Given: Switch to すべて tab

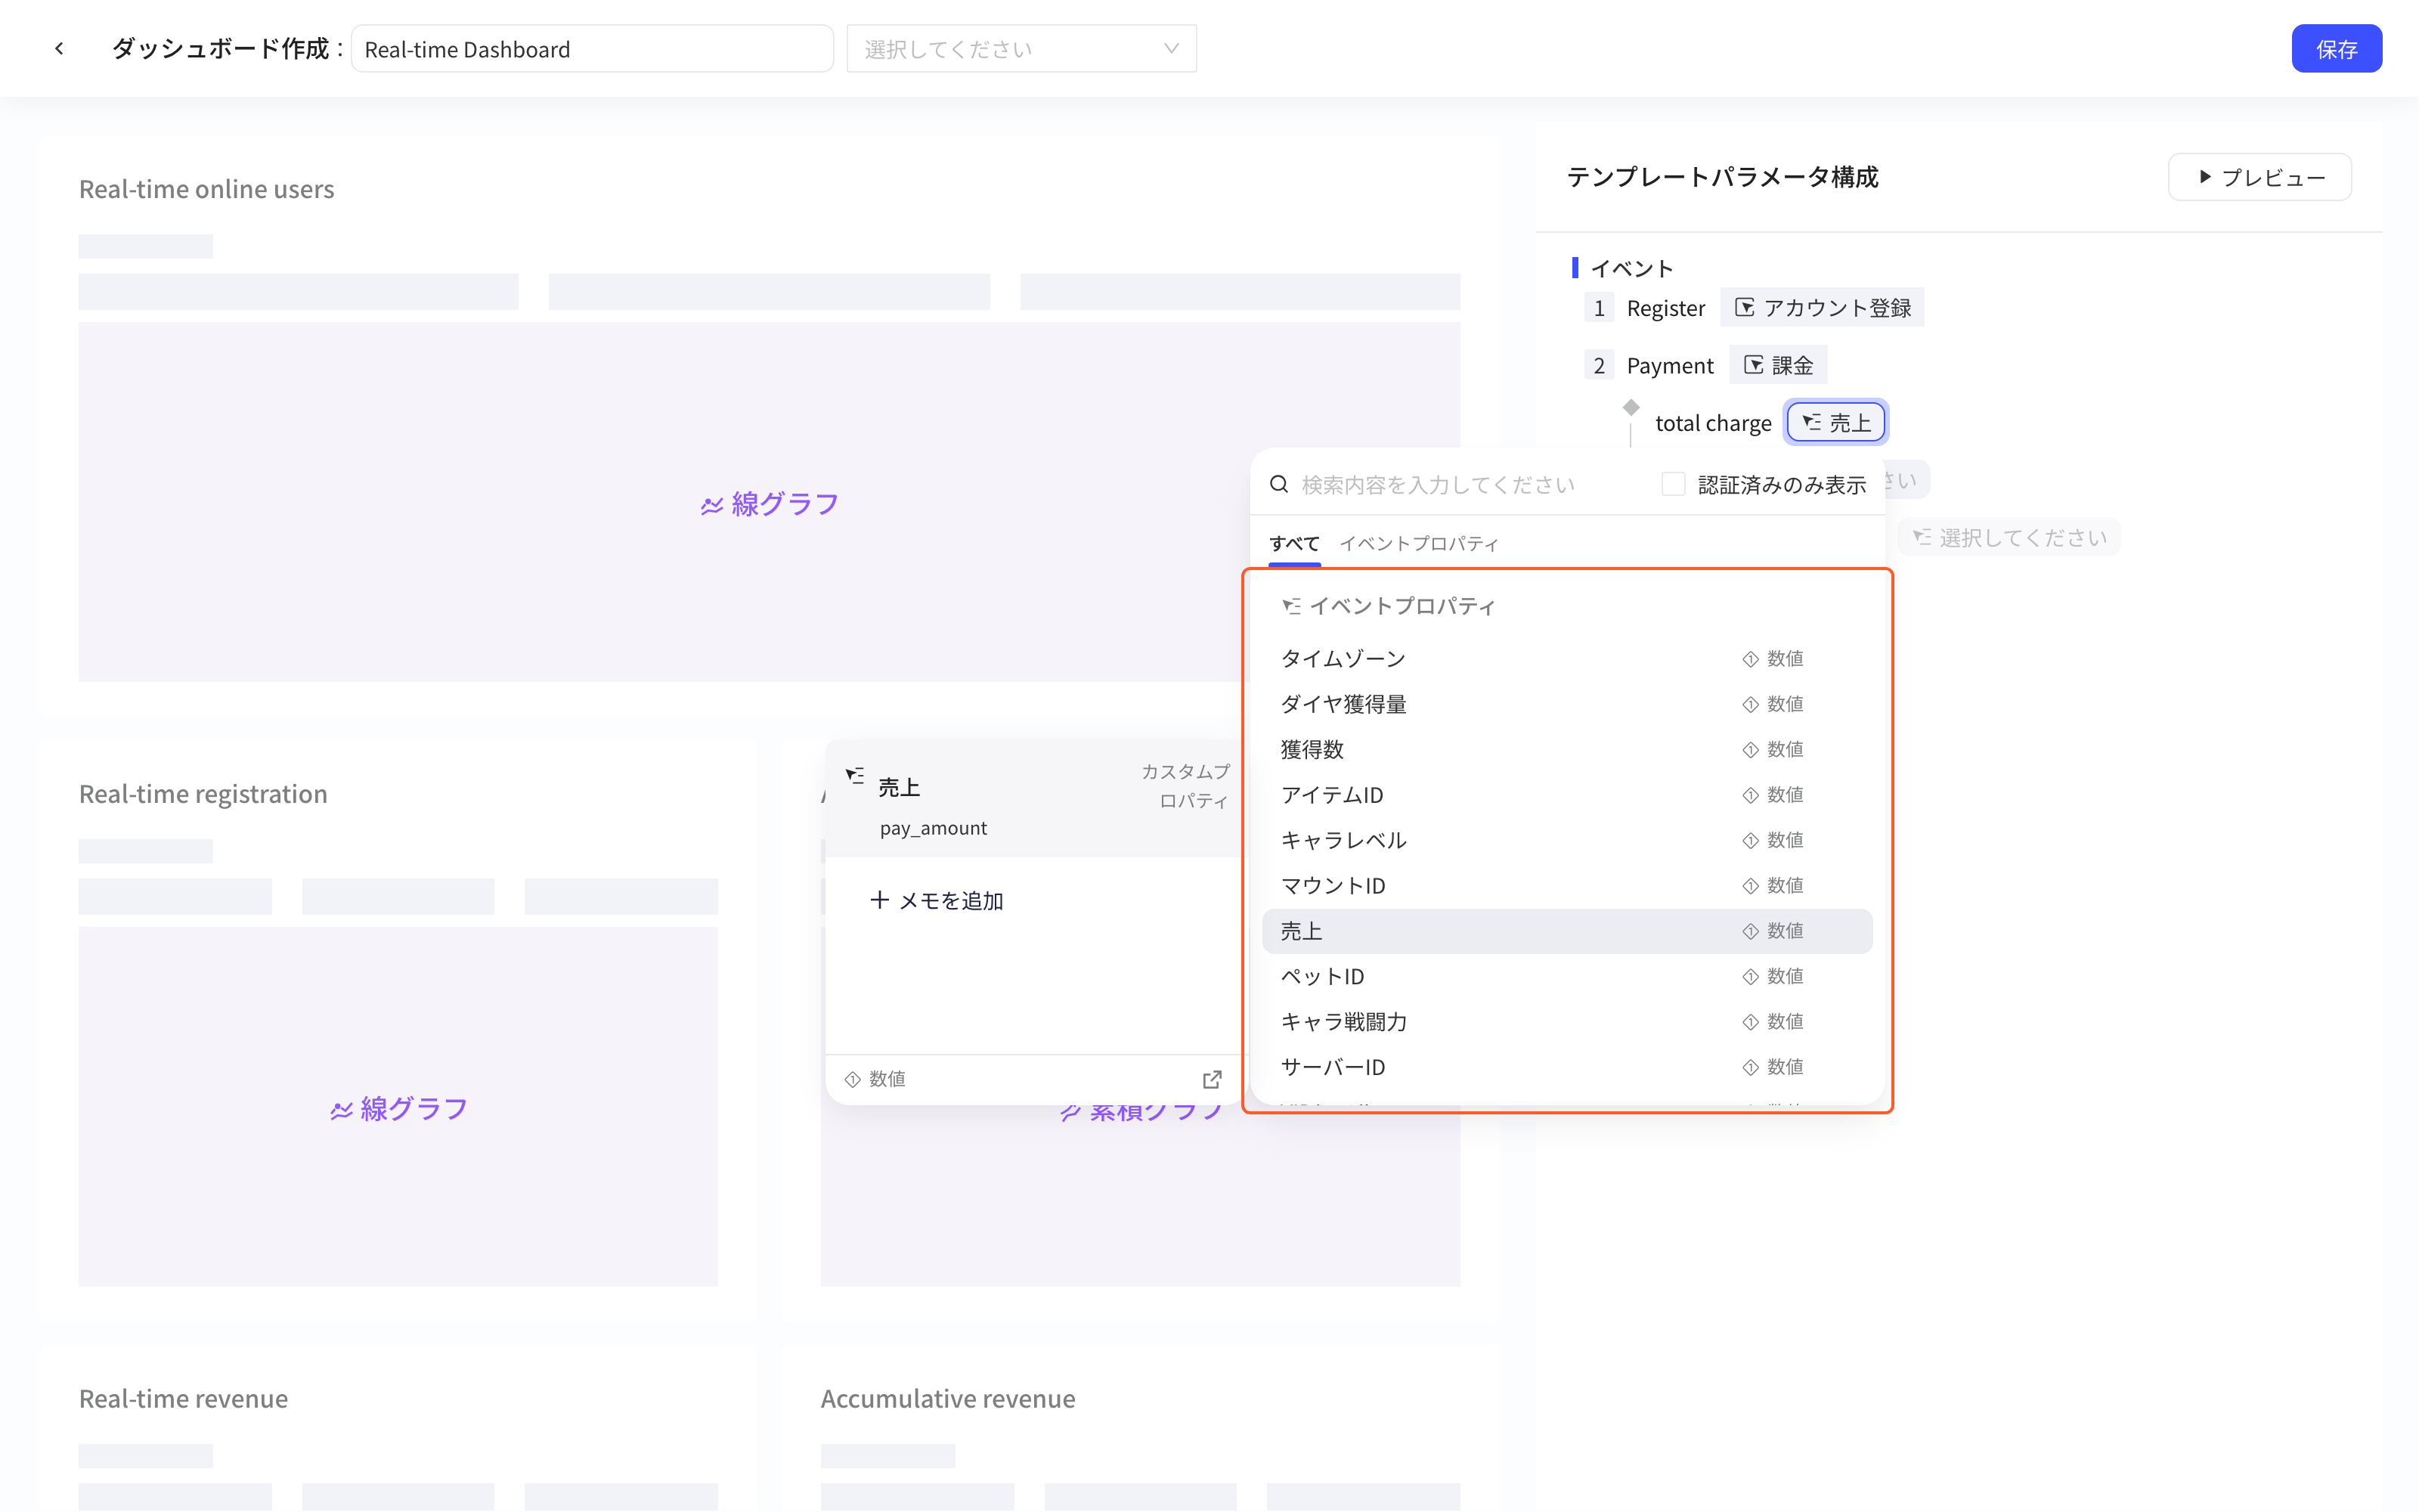Looking at the screenshot, I should pos(1294,543).
